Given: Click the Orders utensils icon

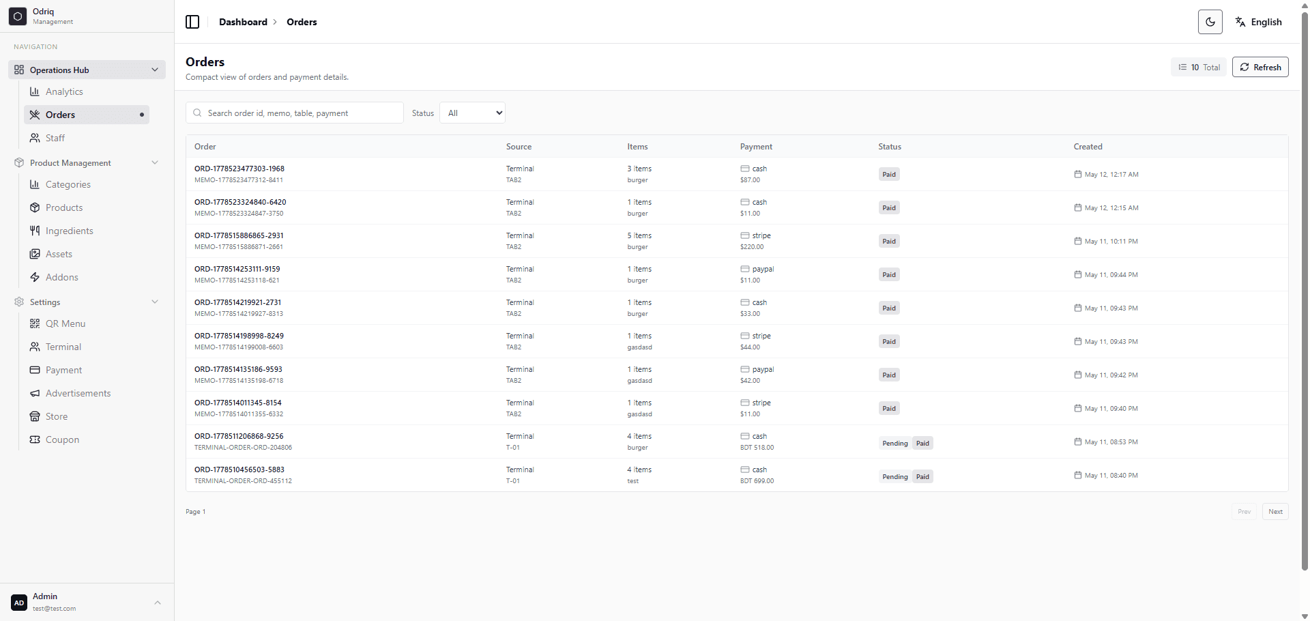Looking at the screenshot, I should click(35, 115).
